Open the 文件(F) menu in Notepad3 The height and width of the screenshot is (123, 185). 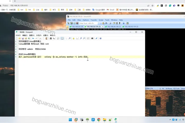click(x=18, y=35)
